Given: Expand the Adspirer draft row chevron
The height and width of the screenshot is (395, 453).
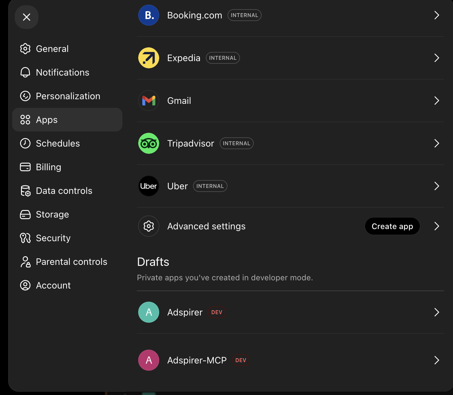Looking at the screenshot, I should [437, 312].
